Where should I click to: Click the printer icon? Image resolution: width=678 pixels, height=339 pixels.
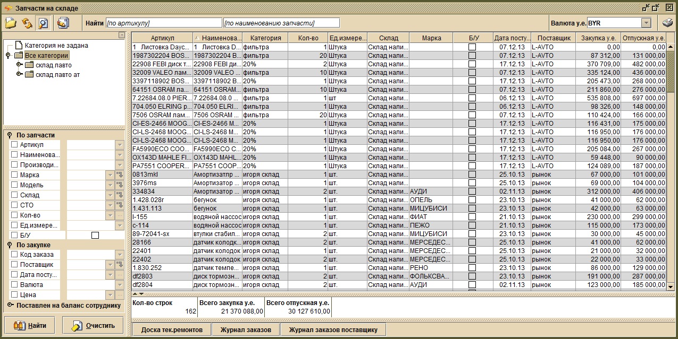pyautogui.click(x=667, y=23)
